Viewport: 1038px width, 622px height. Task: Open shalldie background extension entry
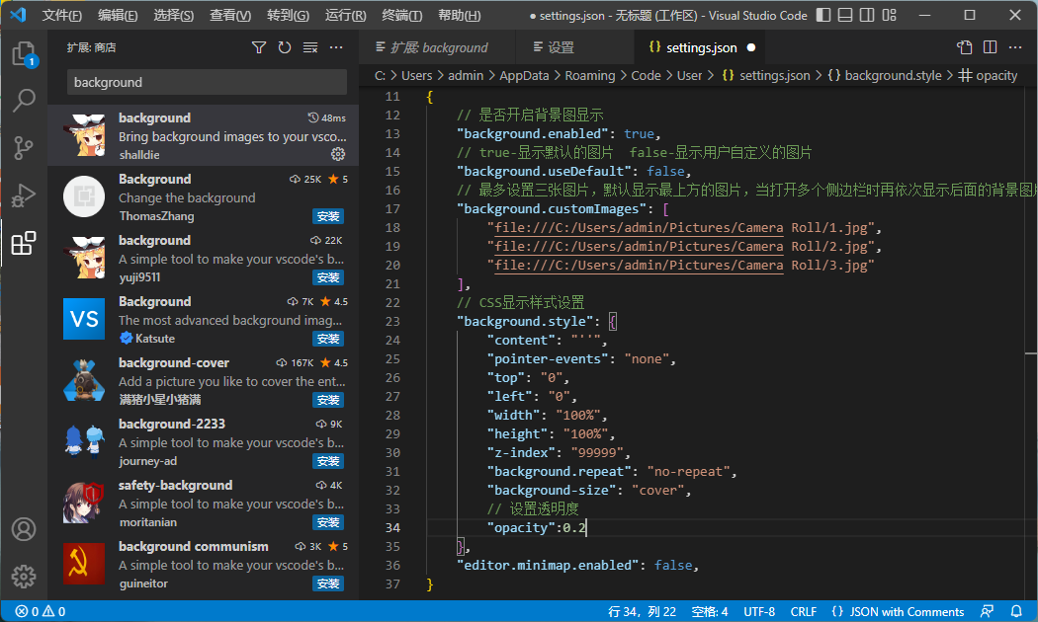tap(204, 135)
